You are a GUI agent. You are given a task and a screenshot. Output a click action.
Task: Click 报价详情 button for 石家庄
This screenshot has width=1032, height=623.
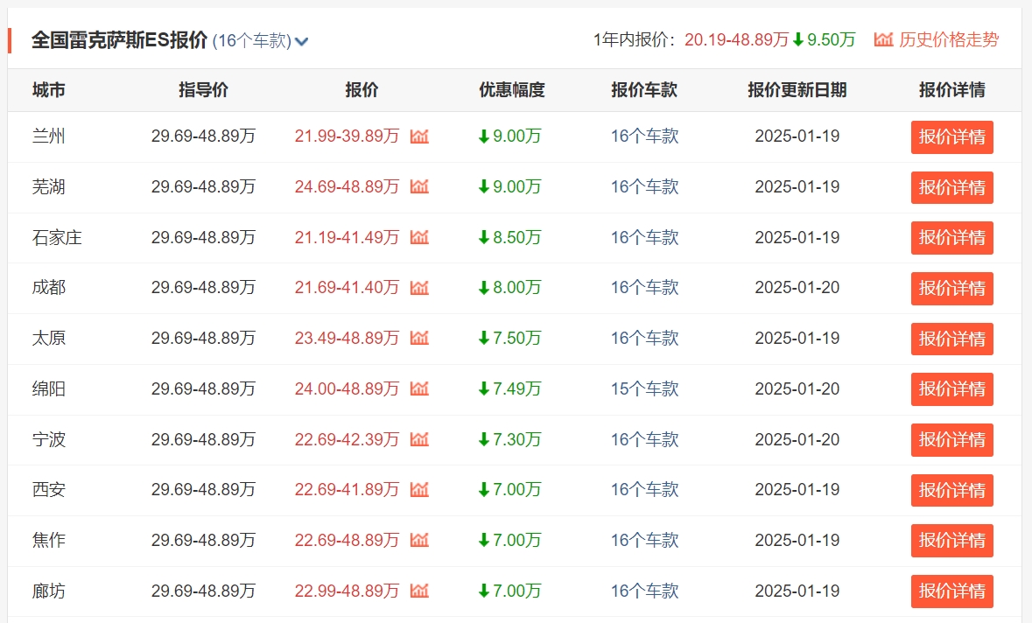(x=951, y=237)
